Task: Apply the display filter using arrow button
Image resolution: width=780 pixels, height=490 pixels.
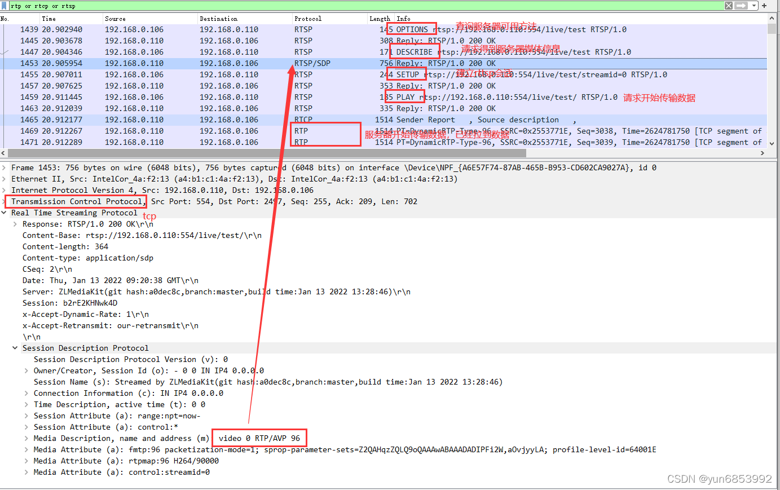Action: click(x=741, y=6)
